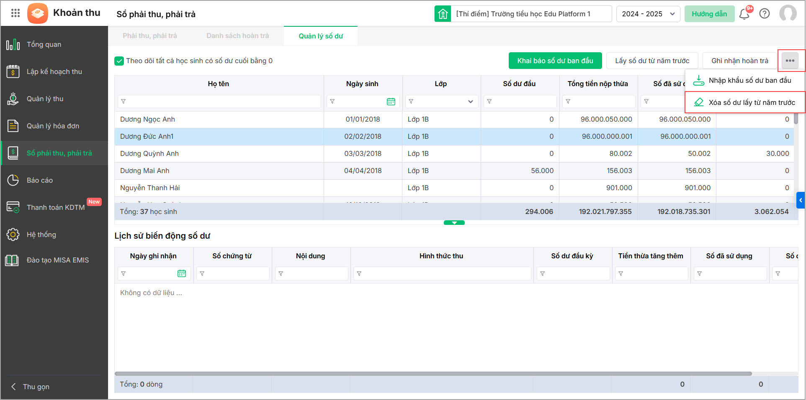This screenshot has width=806, height=400.
Task: Click the Số đã sử dụng column header
Action: coord(729,256)
